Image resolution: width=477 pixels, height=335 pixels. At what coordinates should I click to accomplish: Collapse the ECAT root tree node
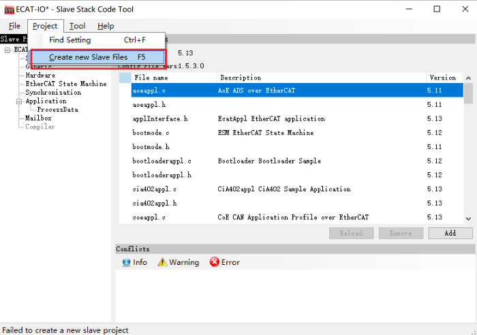pos(7,50)
